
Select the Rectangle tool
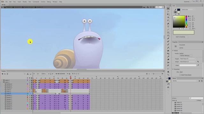tap(168, 33)
